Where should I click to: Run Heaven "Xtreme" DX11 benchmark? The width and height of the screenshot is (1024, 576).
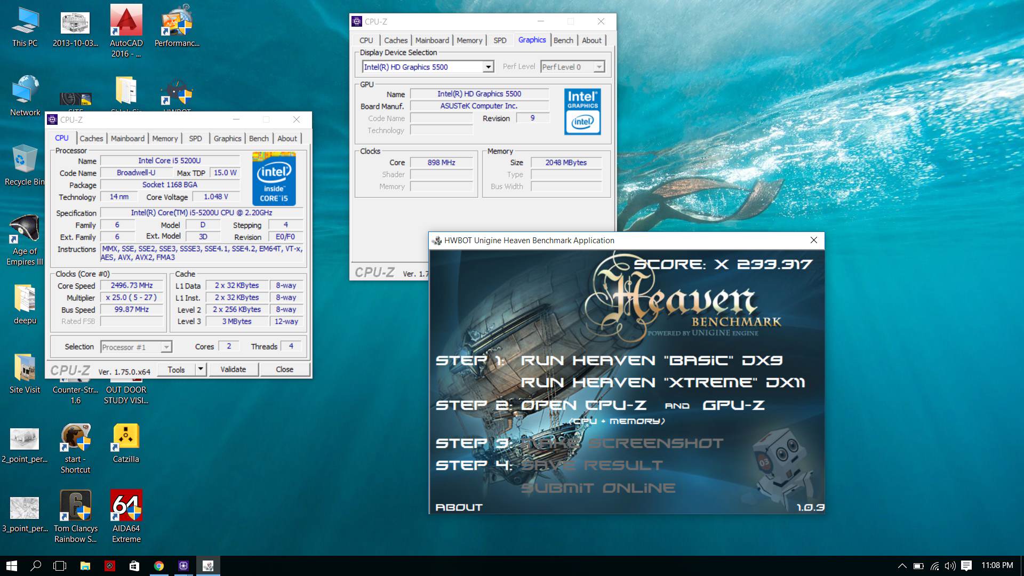point(663,383)
